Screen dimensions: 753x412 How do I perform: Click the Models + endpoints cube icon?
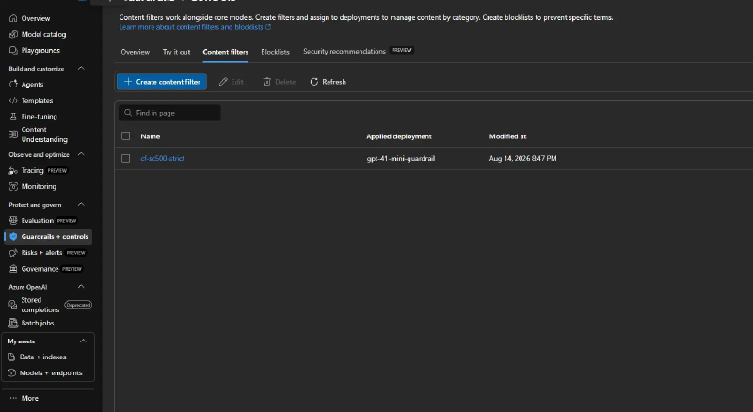pos(12,372)
